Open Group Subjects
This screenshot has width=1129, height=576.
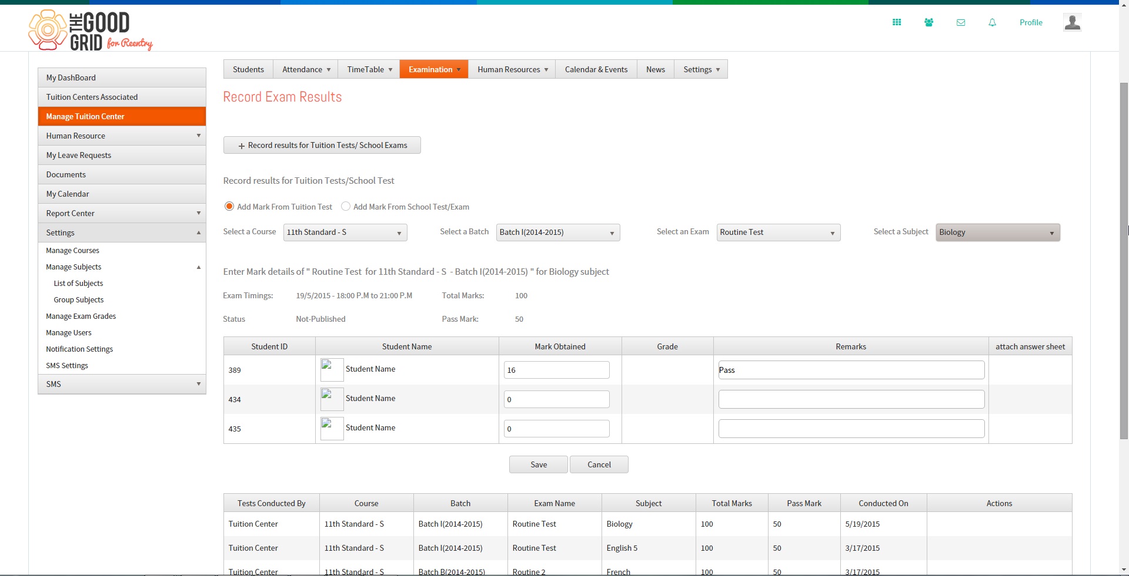click(x=79, y=299)
